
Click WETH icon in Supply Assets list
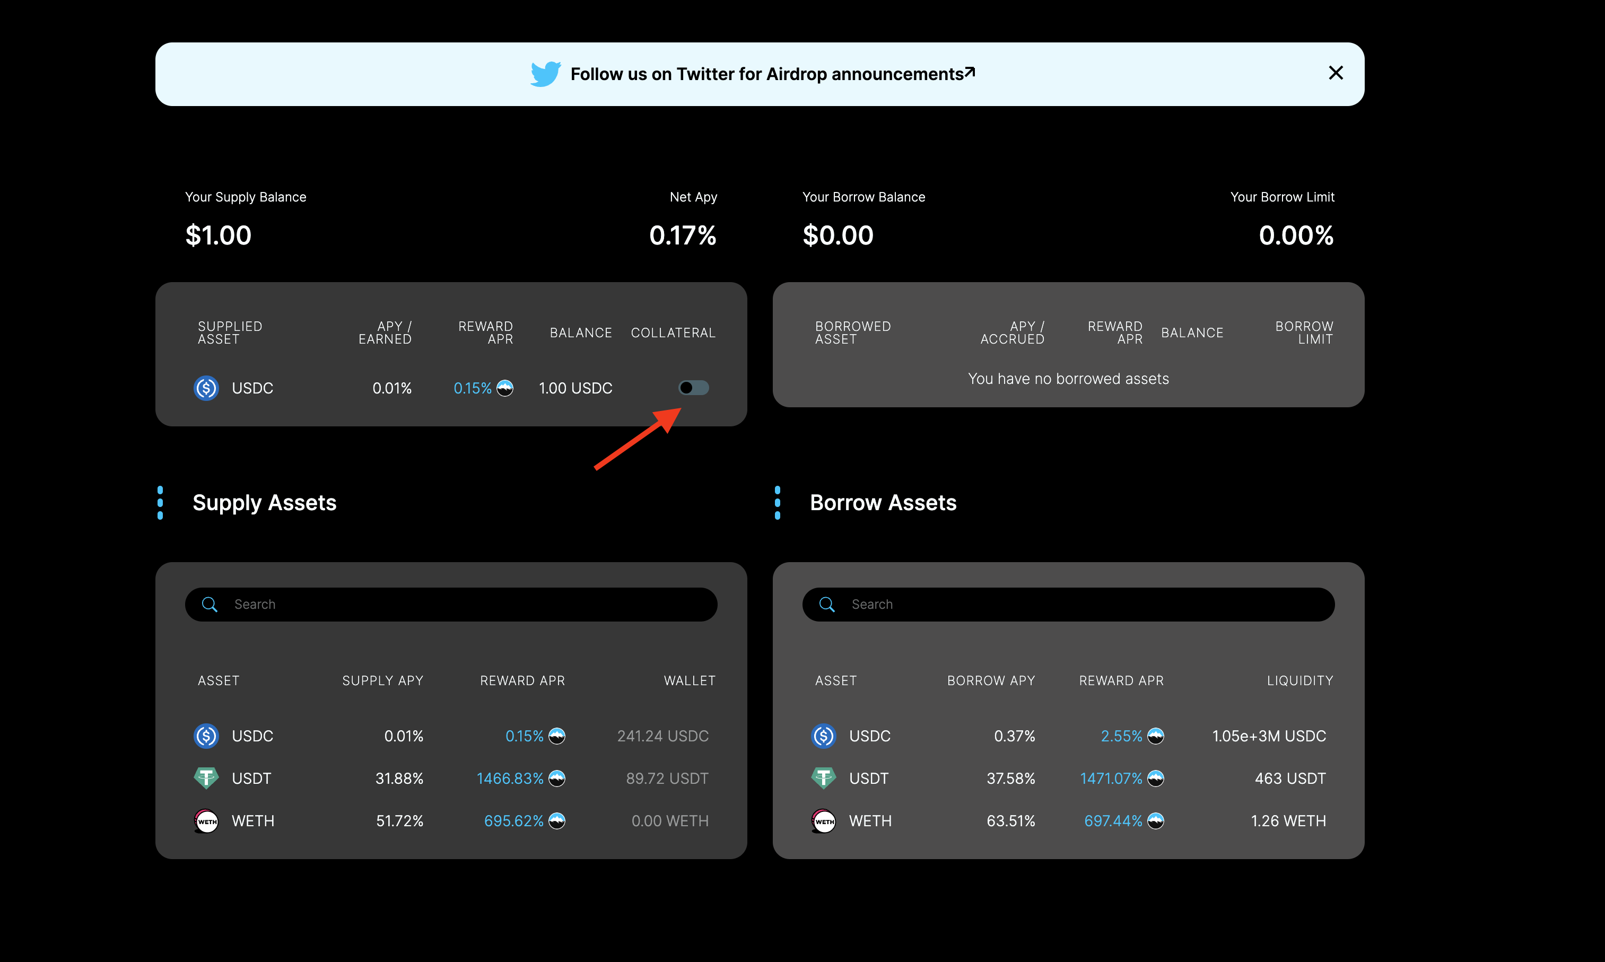click(x=206, y=821)
